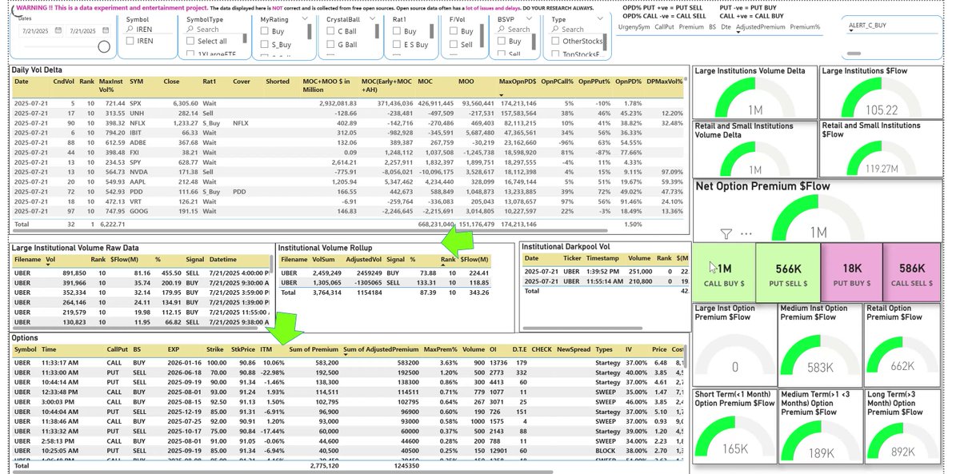Check the E S Buy option in Rat1
The image size is (960, 474).
[x=396, y=44]
